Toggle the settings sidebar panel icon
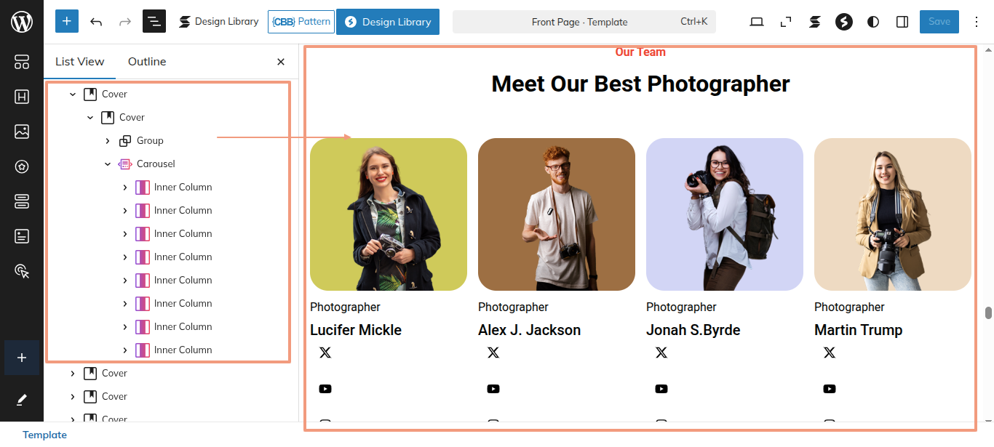The height and width of the screenshot is (447, 994). (902, 22)
